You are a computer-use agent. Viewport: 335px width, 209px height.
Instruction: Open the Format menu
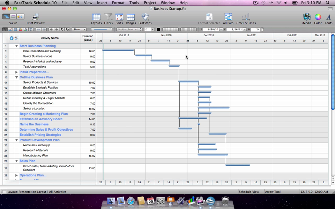click(x=118, y=3)
